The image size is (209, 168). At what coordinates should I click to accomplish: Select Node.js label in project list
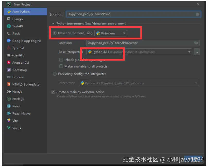(x=18, y=99)
